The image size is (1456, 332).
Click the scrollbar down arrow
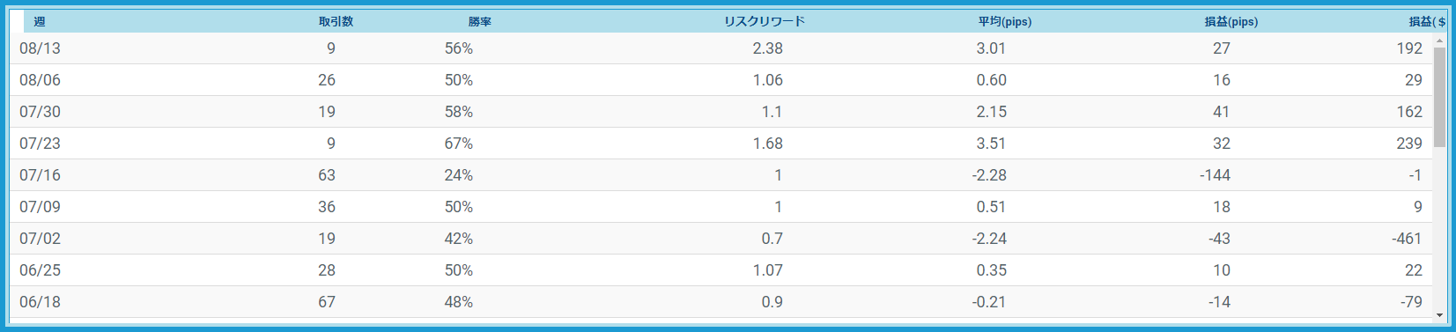click(1440, 315)
